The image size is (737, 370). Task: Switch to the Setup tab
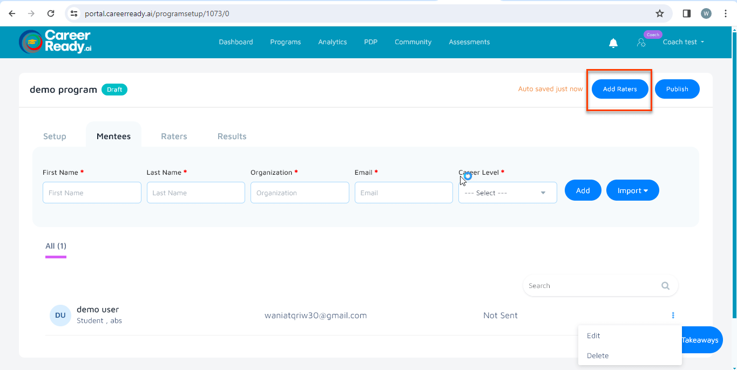[55, 136]
